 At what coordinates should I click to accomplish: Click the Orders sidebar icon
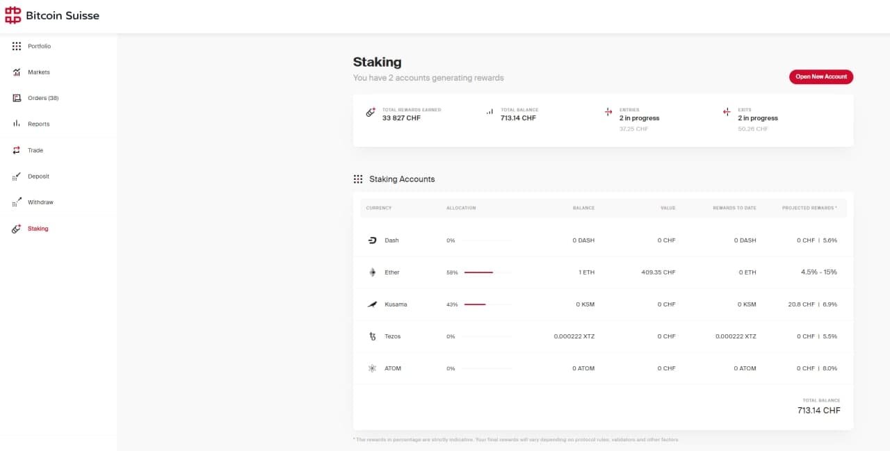coord(17,98)
